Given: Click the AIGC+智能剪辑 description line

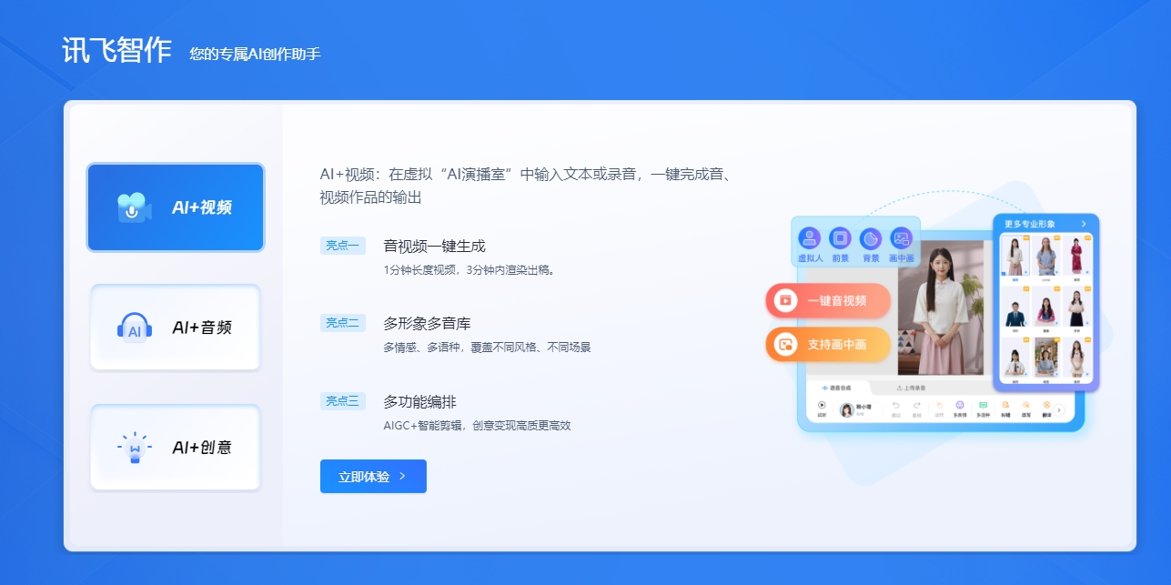Looking at the screenshot, I should [x=477, y=425].
